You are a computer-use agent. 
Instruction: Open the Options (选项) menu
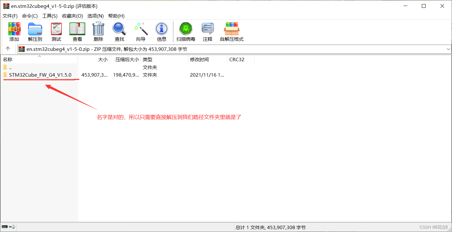(96, 16)
